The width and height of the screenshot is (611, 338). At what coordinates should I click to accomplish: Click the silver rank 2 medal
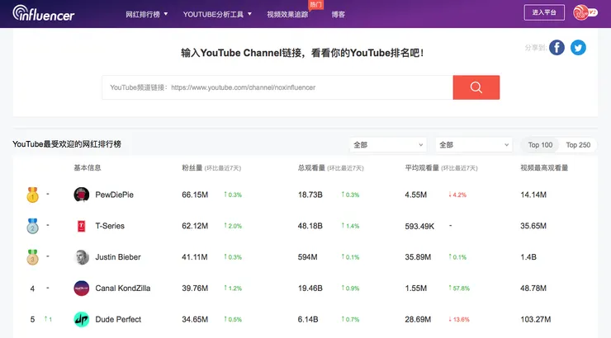[x=33, y=226]
